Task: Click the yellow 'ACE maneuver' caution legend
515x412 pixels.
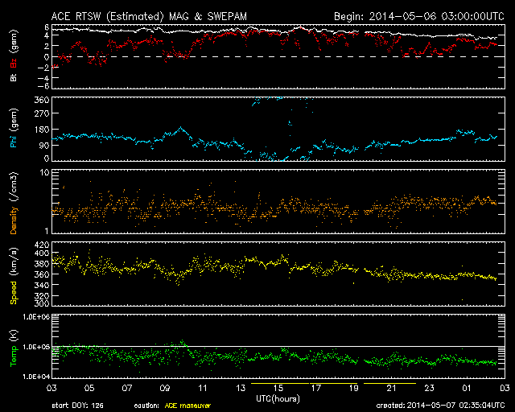Action: click(187, 406)
